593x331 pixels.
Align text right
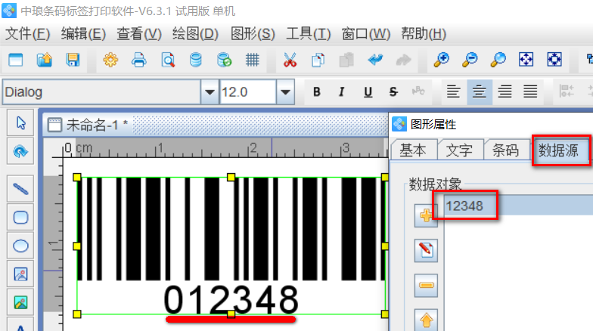(x=505, y=92)
